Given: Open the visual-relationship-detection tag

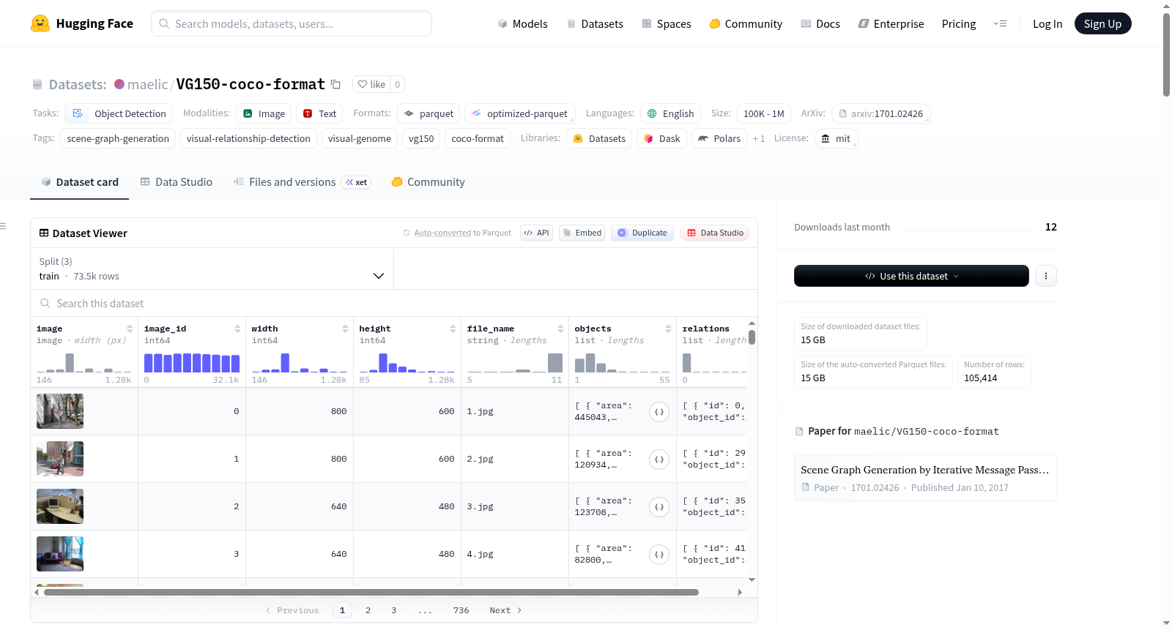Looking at the screenshot, I should [x=248, y=138].
